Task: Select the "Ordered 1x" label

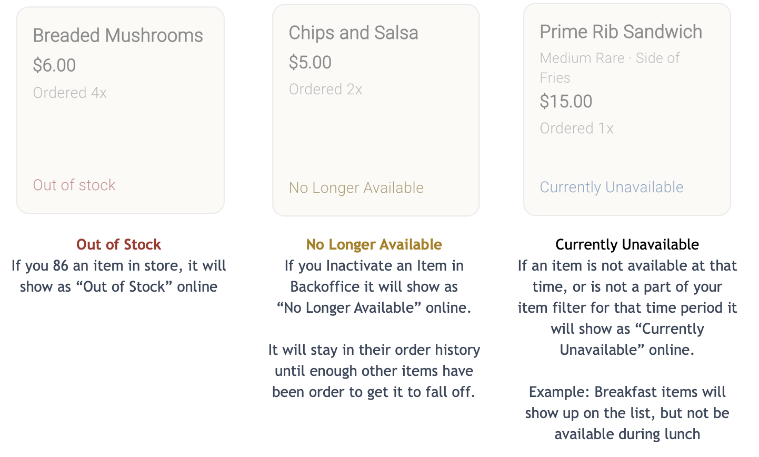Action: pos(576,128)
